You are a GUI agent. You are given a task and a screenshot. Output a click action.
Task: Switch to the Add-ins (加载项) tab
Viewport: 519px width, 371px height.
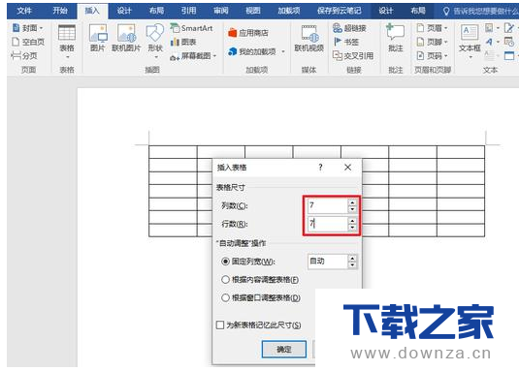tap(289, 11)
